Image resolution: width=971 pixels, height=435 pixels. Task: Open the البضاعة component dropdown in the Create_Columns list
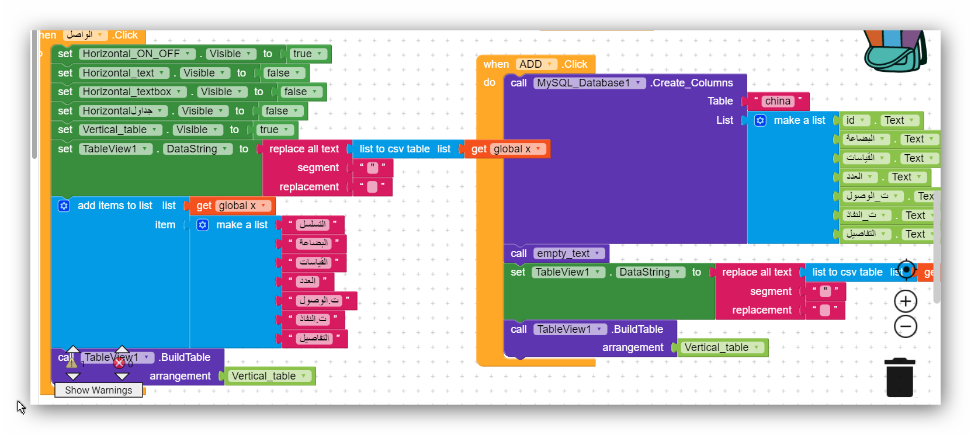pos(866,139)
